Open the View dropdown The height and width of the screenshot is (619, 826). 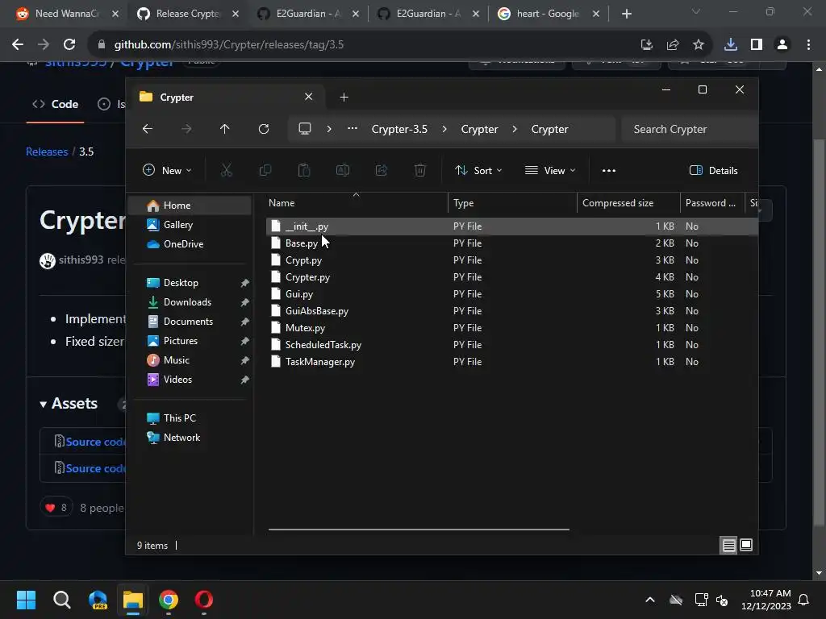(x=550, y=170)
